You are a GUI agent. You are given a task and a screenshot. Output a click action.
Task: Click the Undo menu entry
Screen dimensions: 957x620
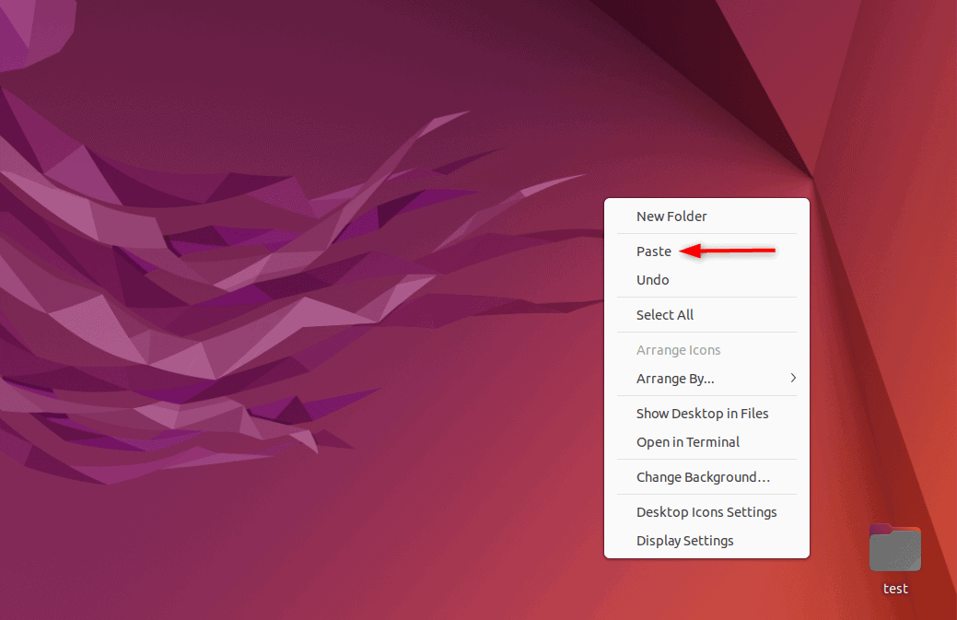point(652,279)
